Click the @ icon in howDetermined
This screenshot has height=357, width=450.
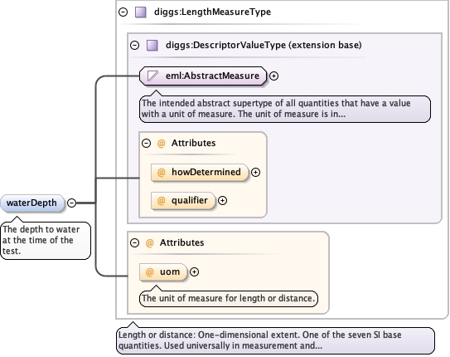162,172
